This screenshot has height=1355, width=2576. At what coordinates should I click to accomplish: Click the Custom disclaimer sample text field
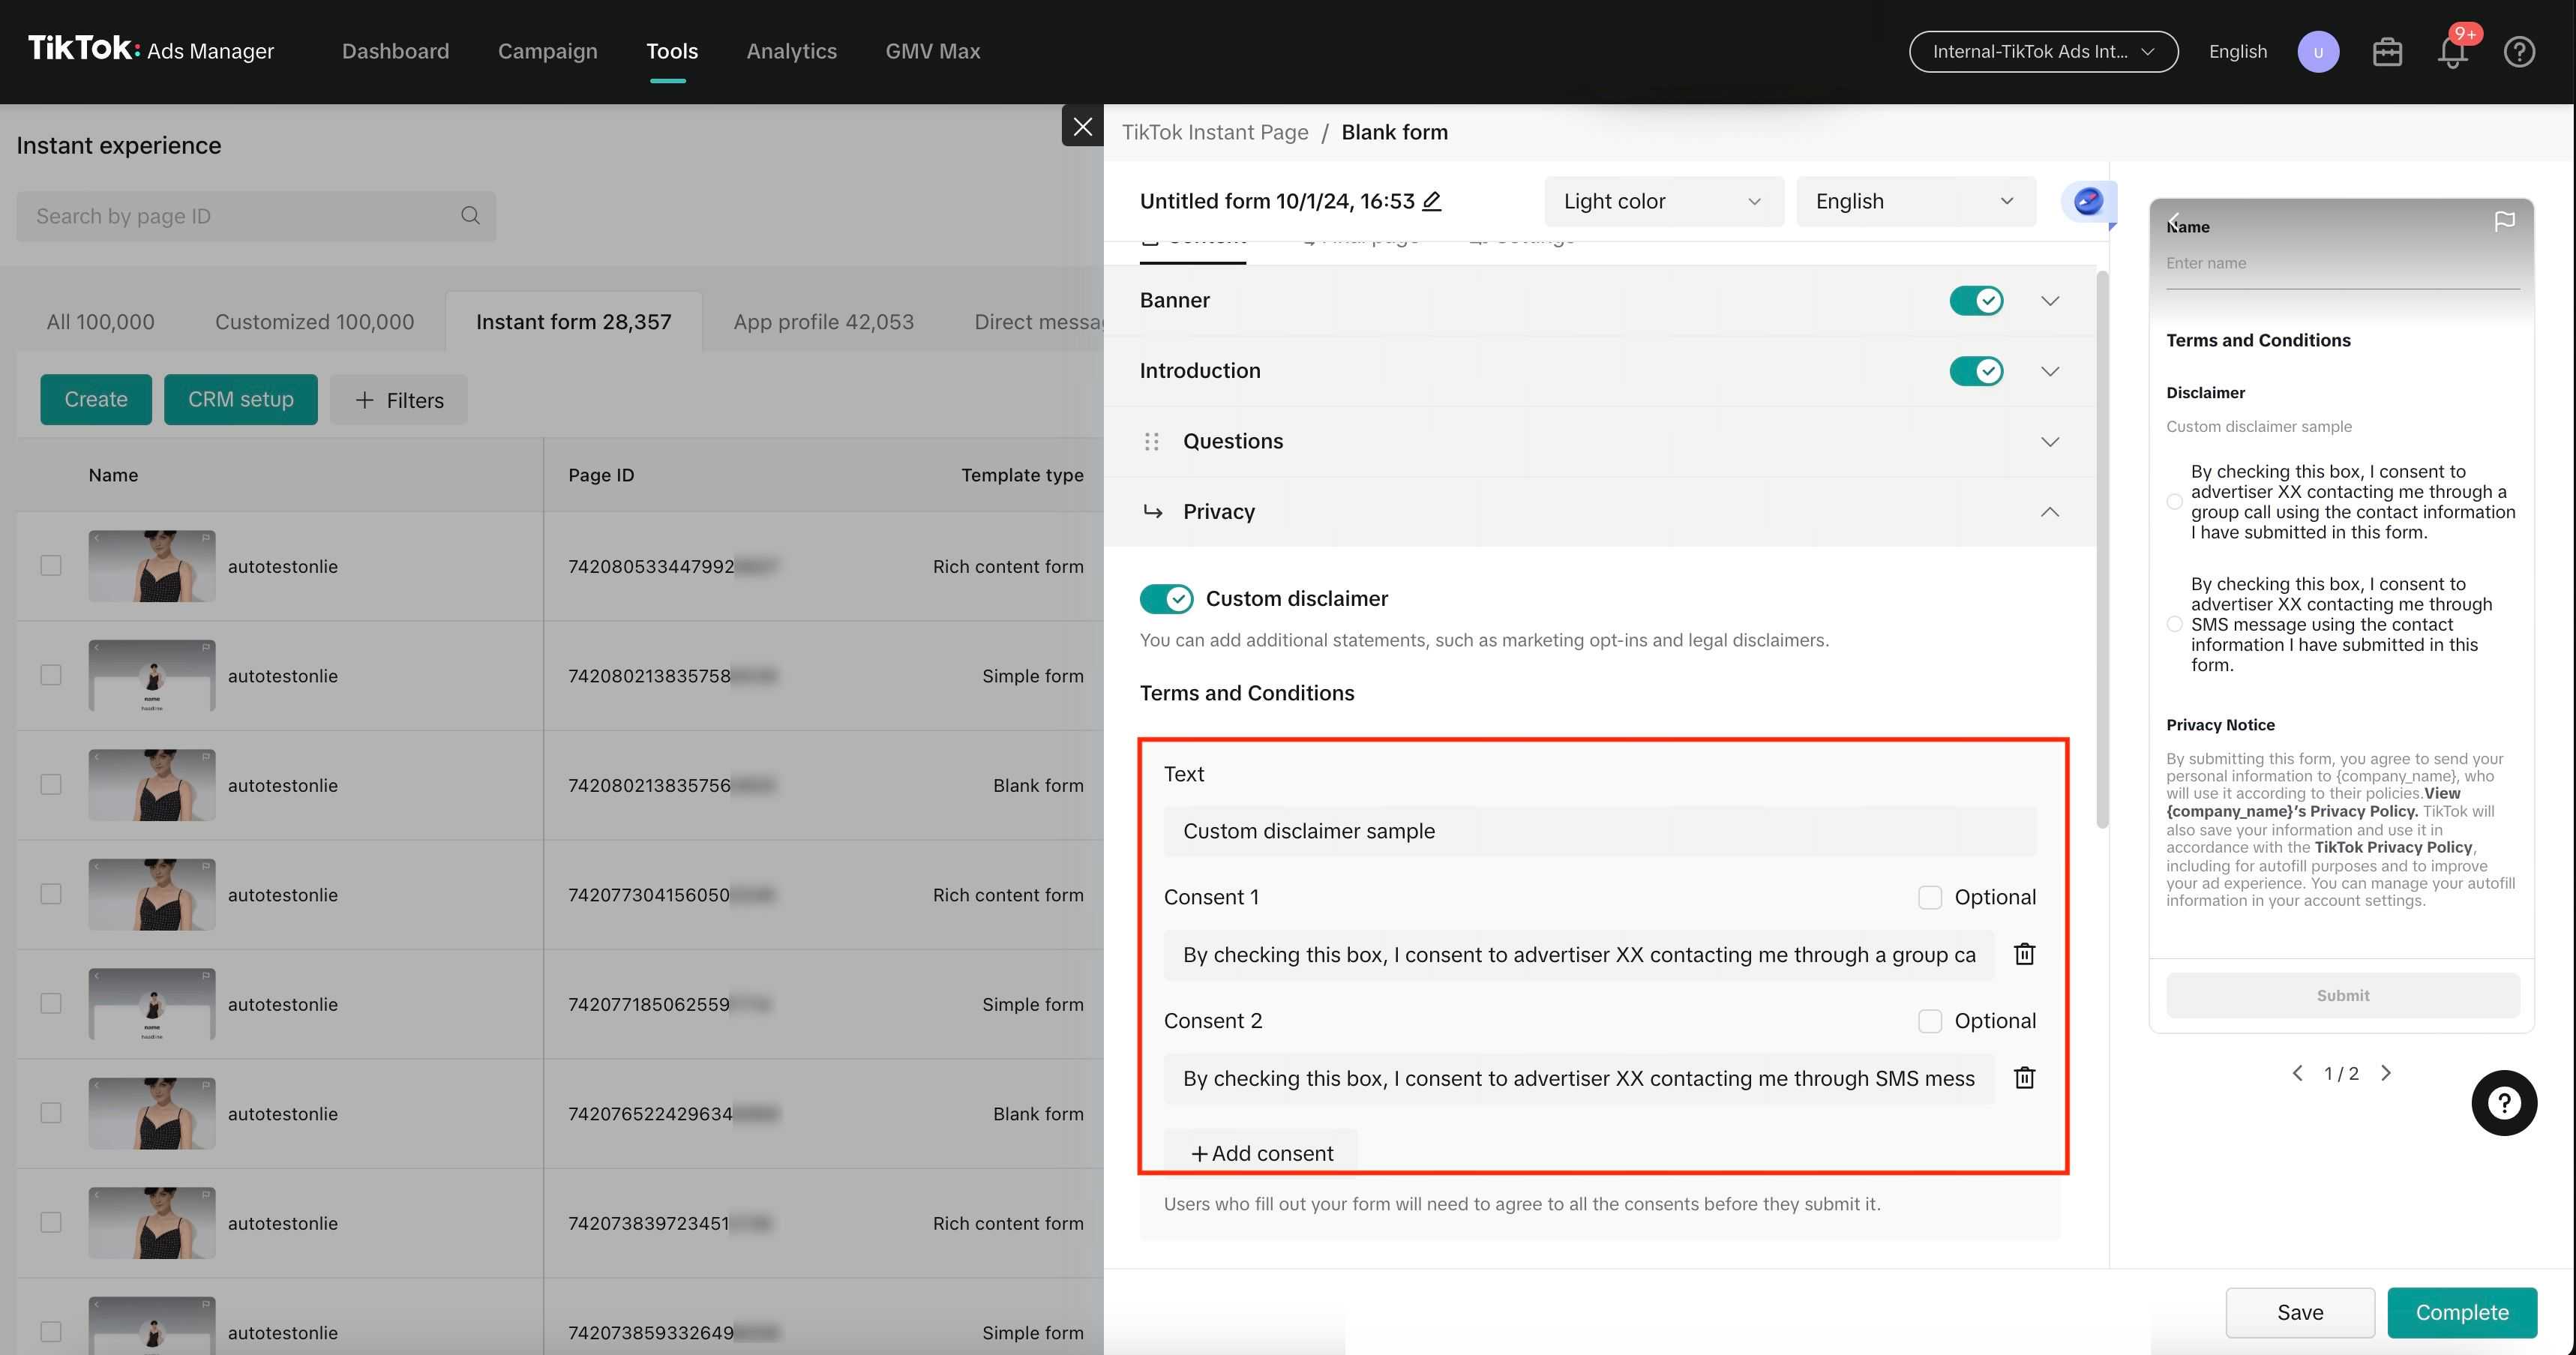pos(1600,831)
